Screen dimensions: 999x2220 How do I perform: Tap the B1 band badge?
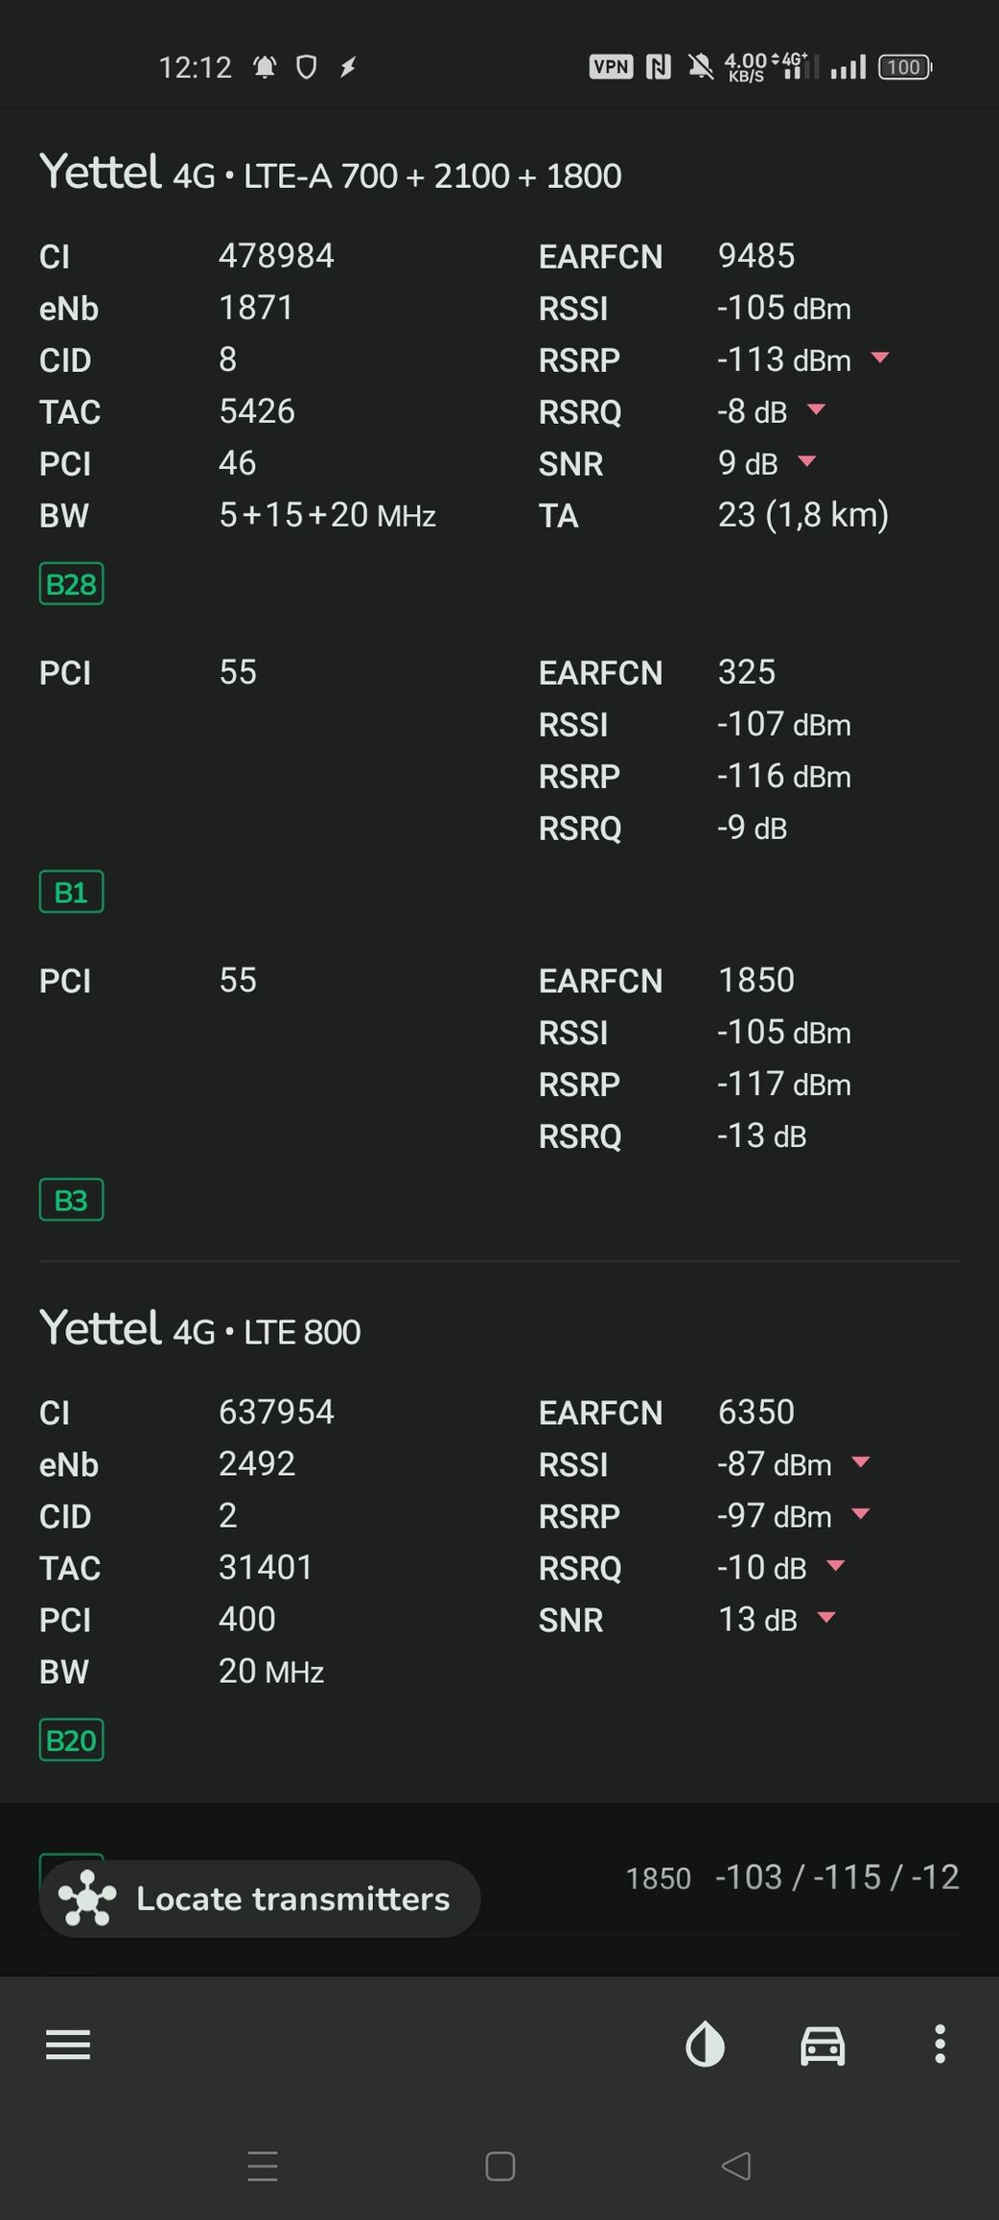tap(71, 892)
